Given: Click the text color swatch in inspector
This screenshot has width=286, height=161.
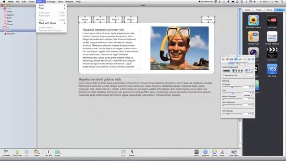Looking at the screenshot, I should click(227, 71).
